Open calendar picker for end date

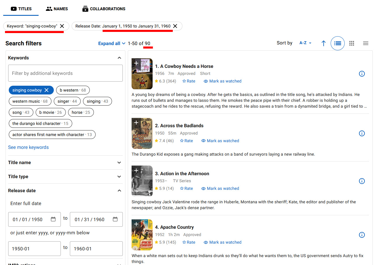(115, 219)
